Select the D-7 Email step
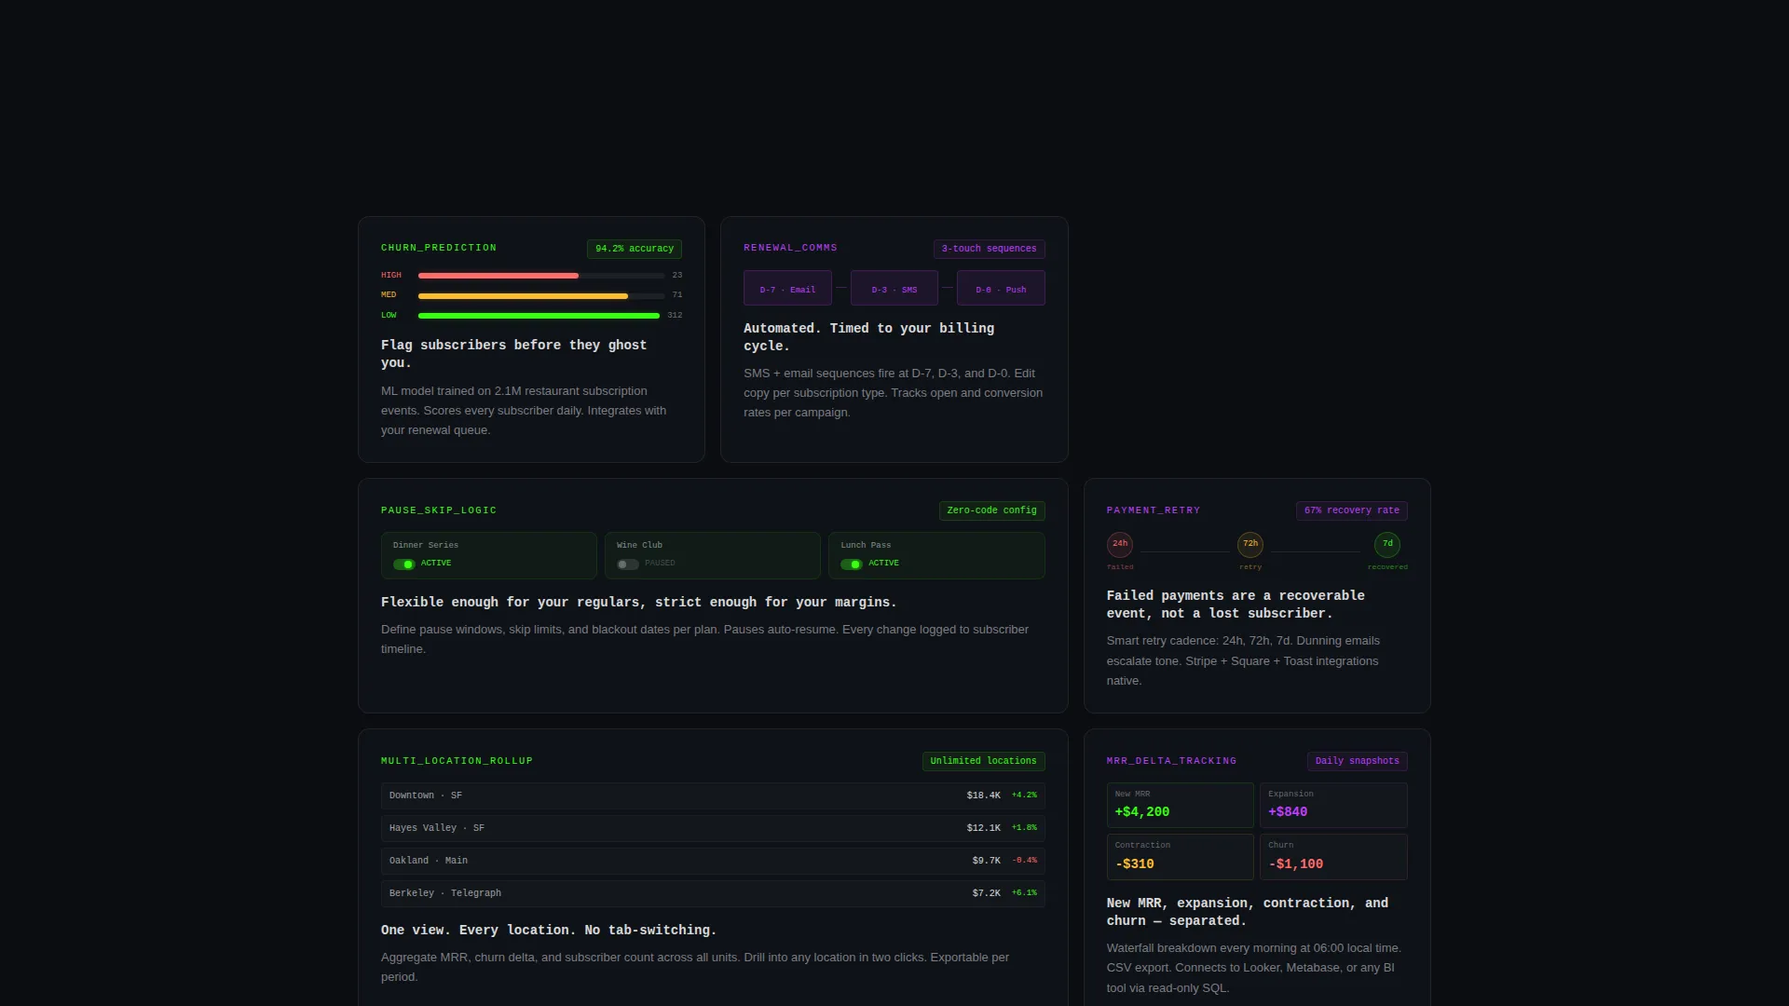This screenshot has width=1789, height=1006. [787, 289]
